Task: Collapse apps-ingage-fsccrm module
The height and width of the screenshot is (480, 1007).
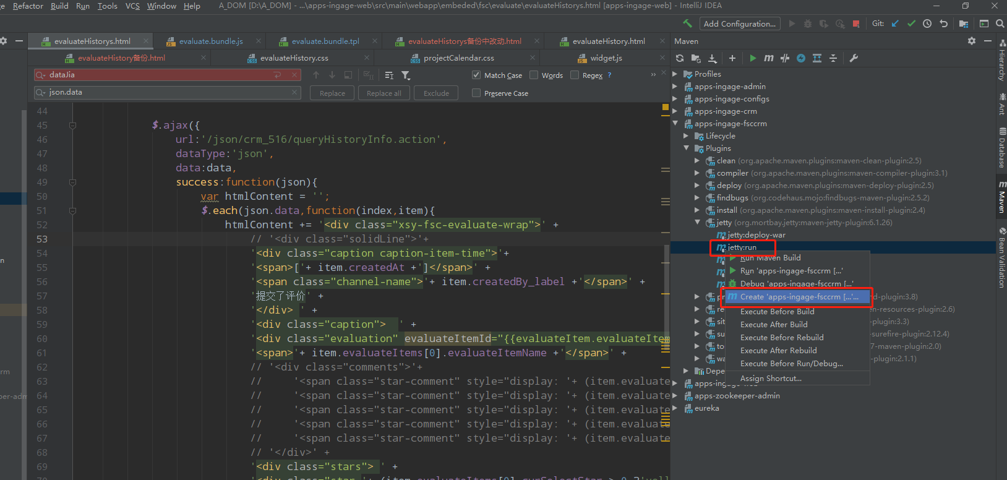Action: pos(675,124)
